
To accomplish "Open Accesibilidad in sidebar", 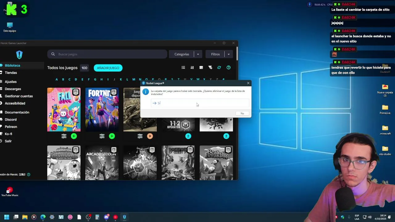I will (15, 103).
